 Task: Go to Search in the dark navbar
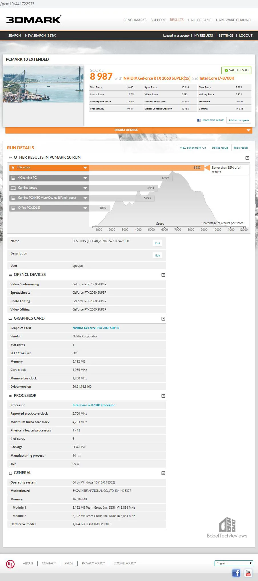point(15,35)
